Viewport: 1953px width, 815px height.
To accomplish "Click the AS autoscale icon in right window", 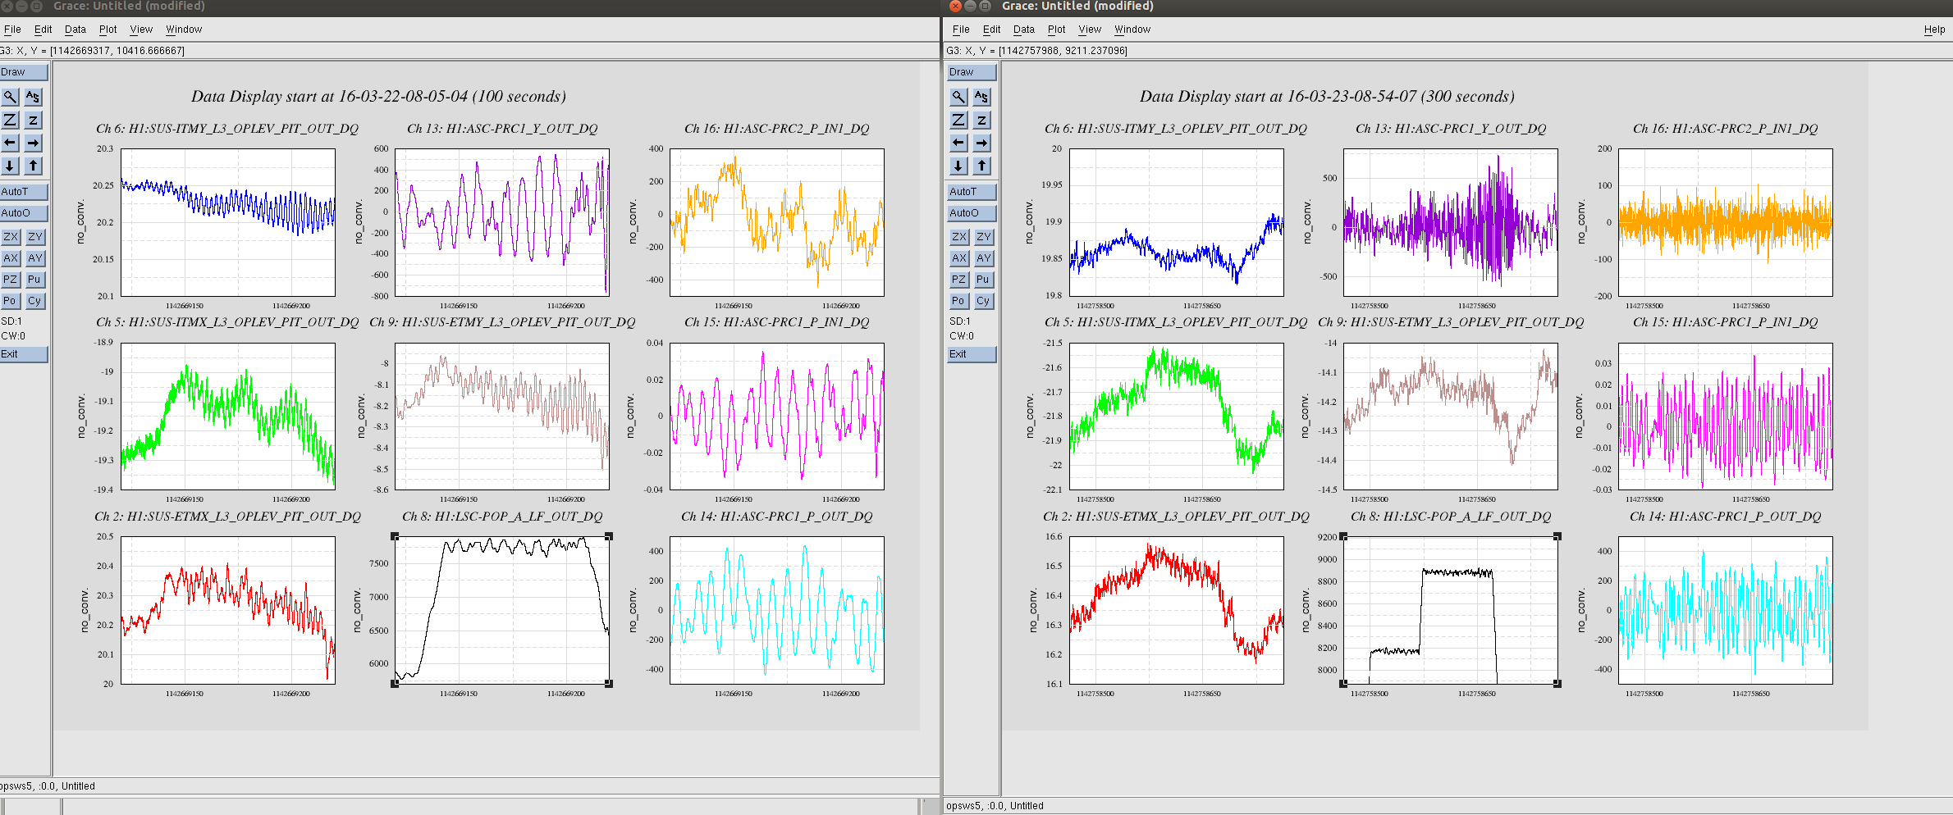I will pos(981,97).
